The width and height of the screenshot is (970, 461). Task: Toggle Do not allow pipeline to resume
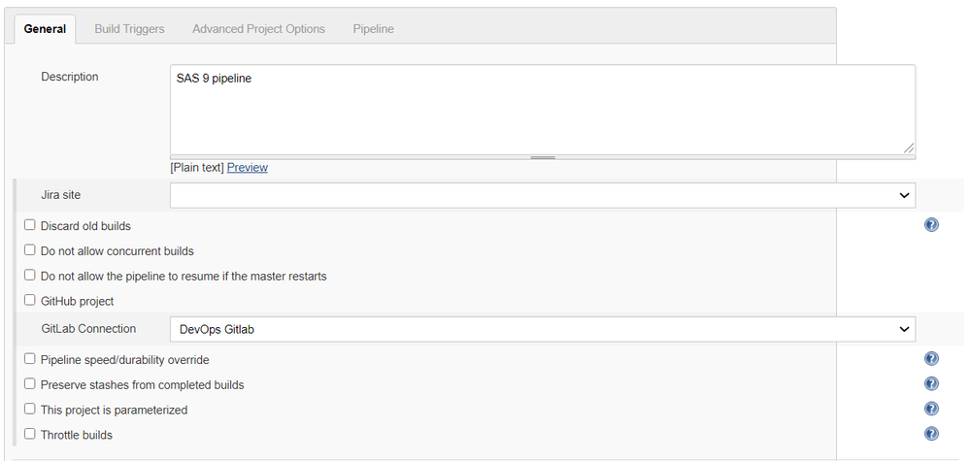click(30, 275)
